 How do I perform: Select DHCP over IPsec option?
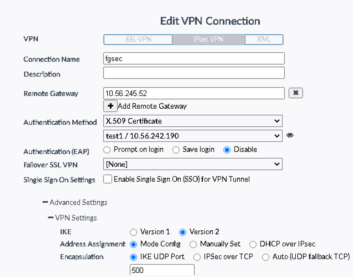coord(253,244)
